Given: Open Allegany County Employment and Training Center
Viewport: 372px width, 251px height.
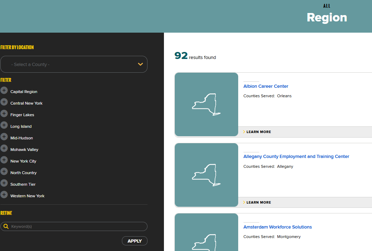Looking at the screenshot, I should point(296,157).
